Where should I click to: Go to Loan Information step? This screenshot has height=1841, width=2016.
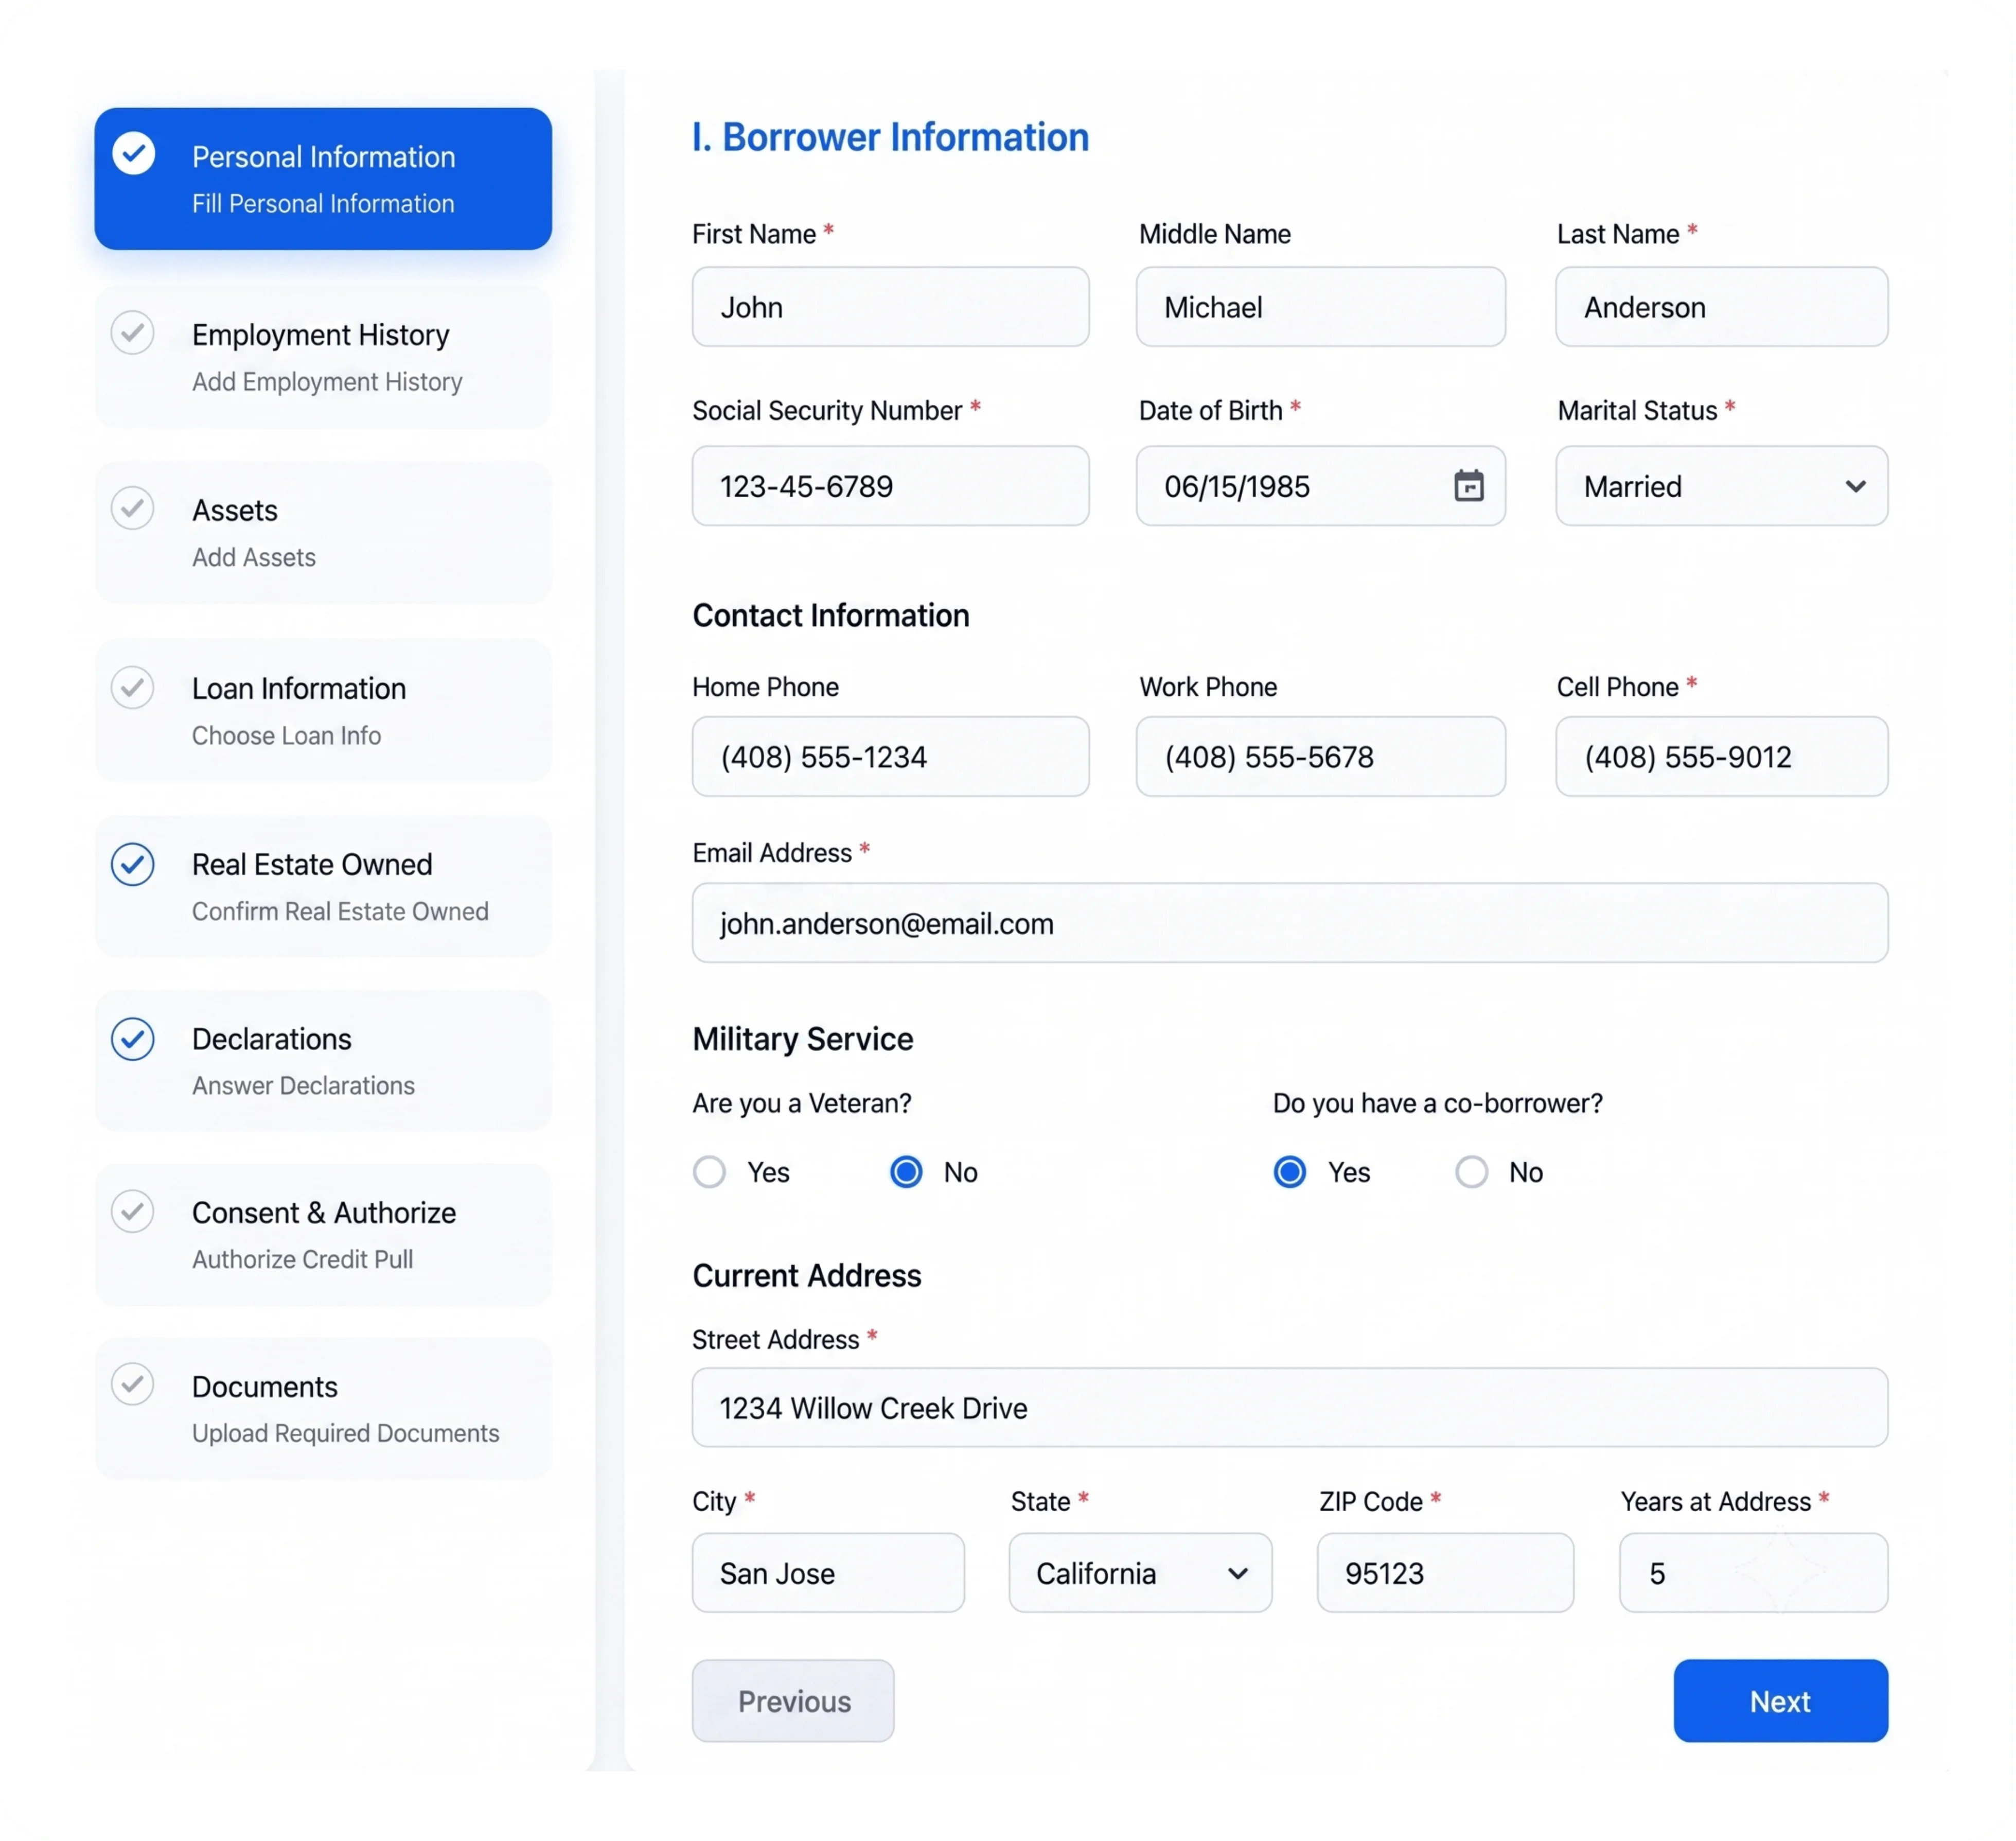[323, 710]
